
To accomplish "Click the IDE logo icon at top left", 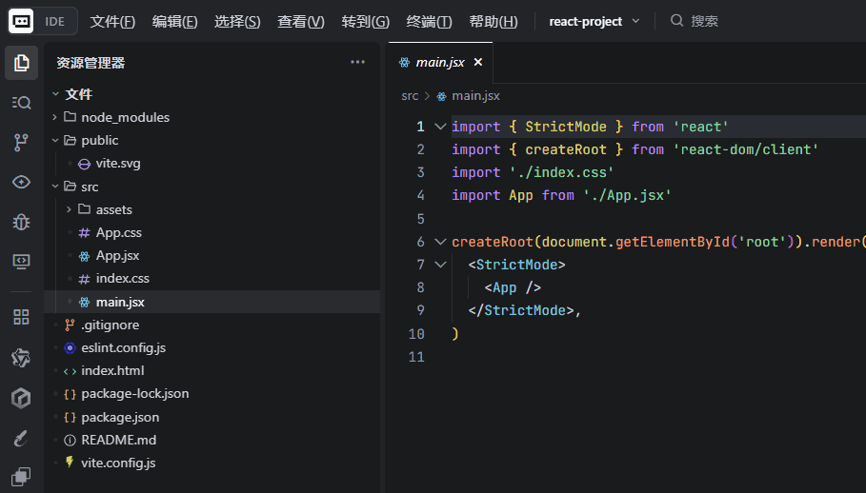I will [x=21, y=21].
